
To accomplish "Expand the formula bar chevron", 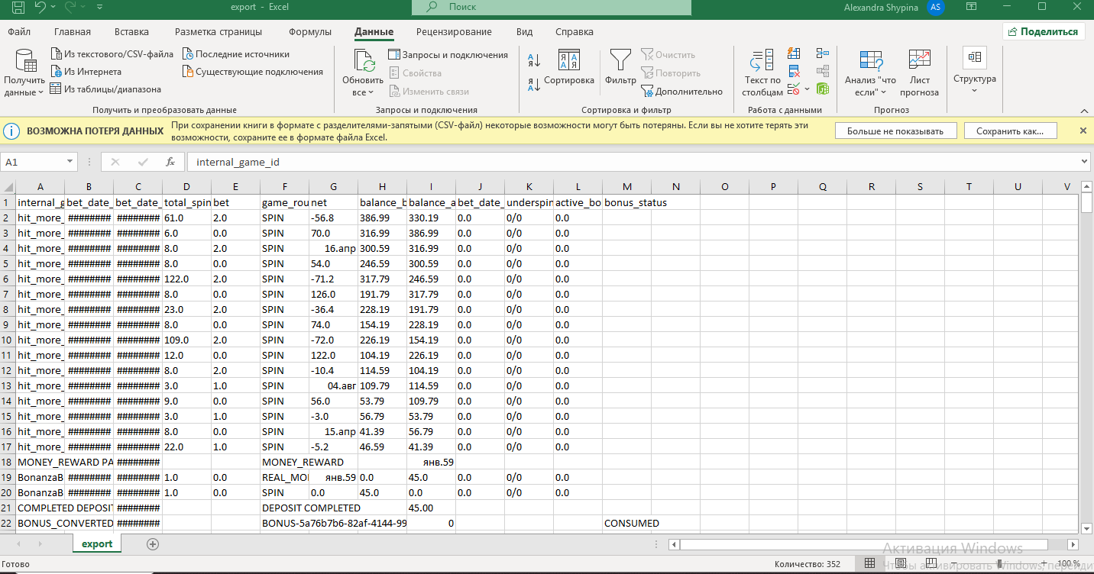I will click(x=1085, y=162).
